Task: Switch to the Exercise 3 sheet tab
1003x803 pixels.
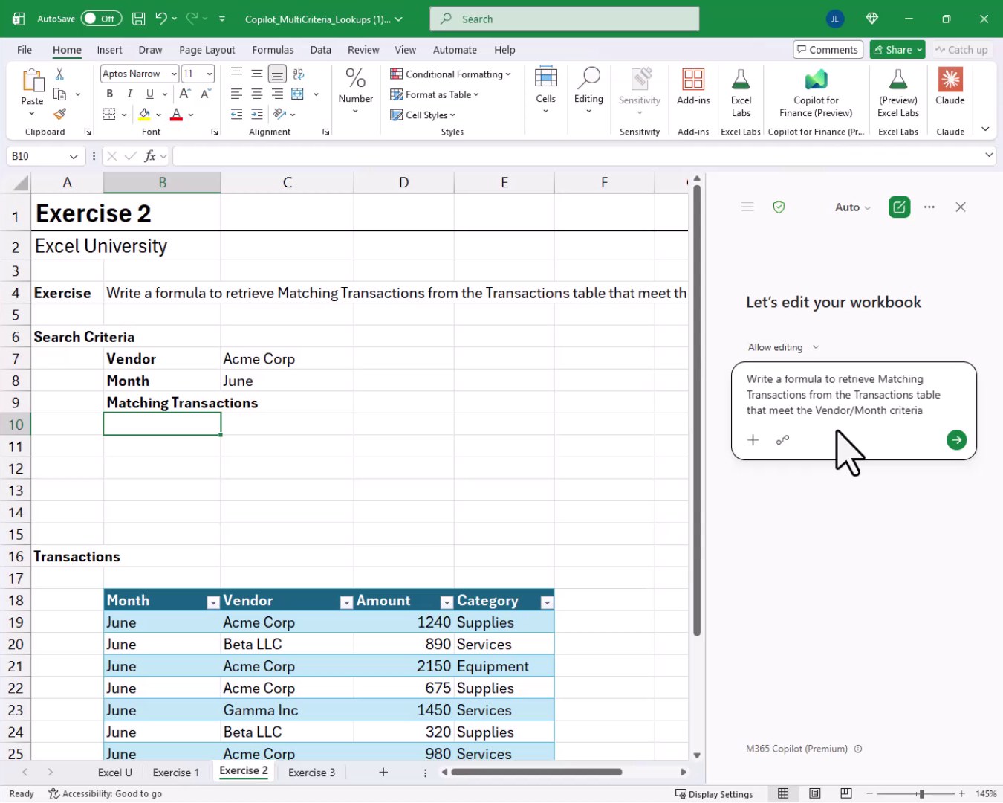Action: (x=311, y=773)
